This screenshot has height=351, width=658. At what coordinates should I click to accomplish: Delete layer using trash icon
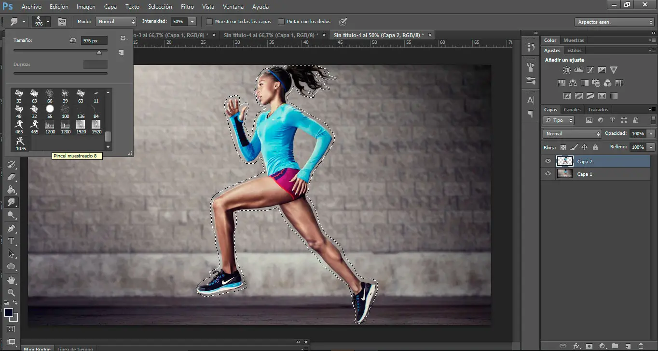point(641,346)
